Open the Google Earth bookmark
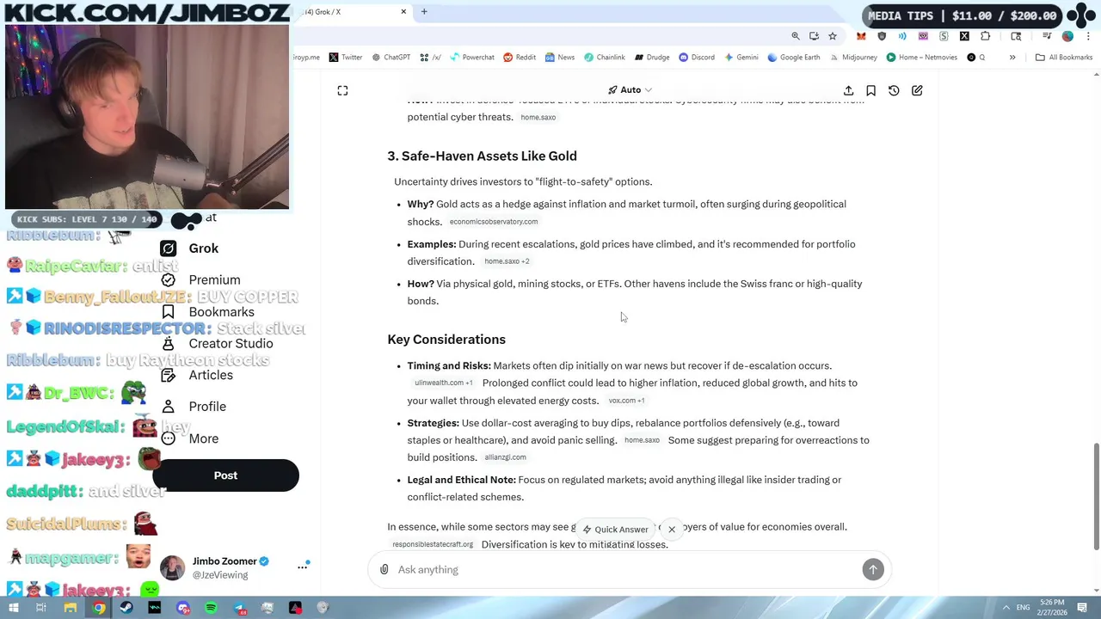Image resolution: width=1101 pixels, height=619 pixels. (x=794, y=58)
